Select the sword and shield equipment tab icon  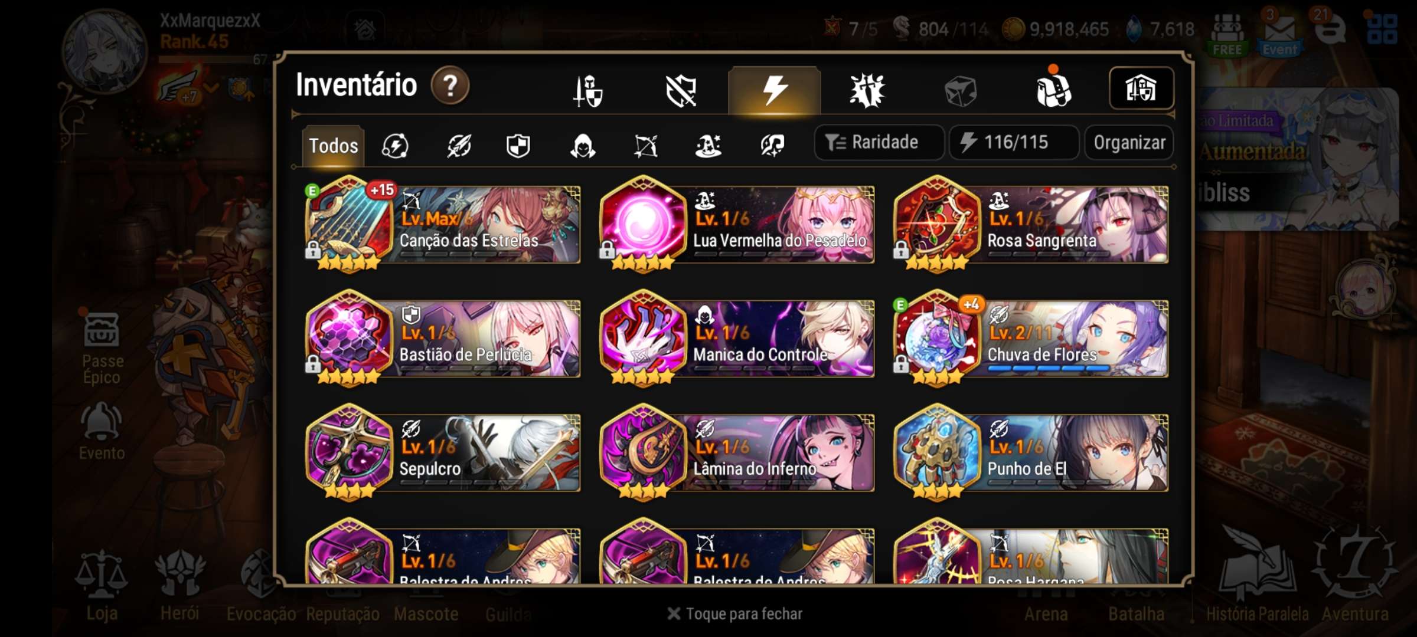[588, 91]
